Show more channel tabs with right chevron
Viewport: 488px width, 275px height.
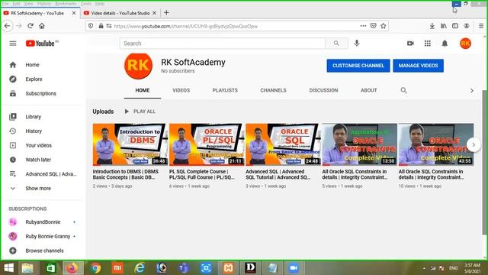[x=472, y=90]
